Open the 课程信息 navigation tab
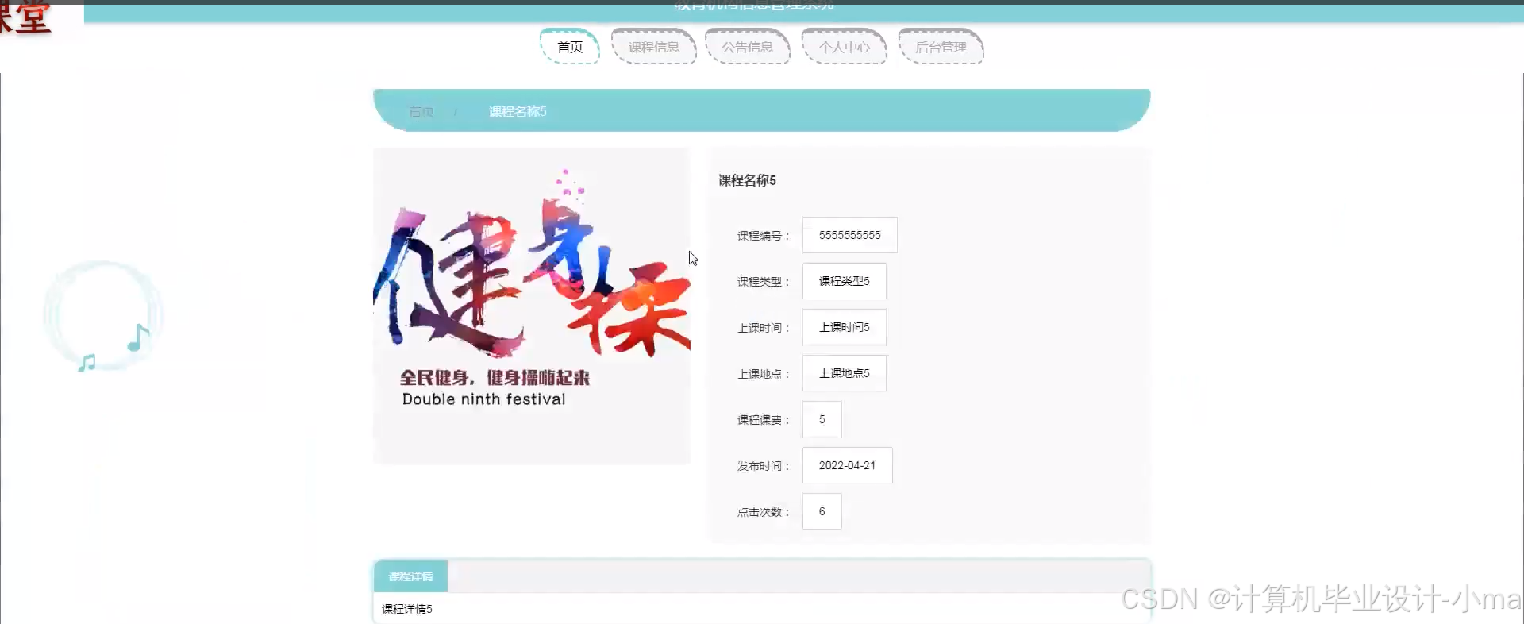Screen dimensions: 1524x624 pyautogui.click(x=654, y=47)
